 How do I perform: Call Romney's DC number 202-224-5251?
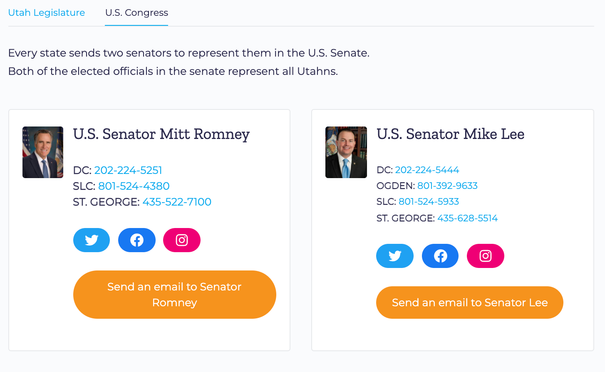click(x=128, y=170)
